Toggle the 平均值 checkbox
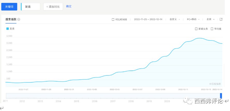This screenshot has width=230, height=111. pyautogui.click(x=212, y=29)
